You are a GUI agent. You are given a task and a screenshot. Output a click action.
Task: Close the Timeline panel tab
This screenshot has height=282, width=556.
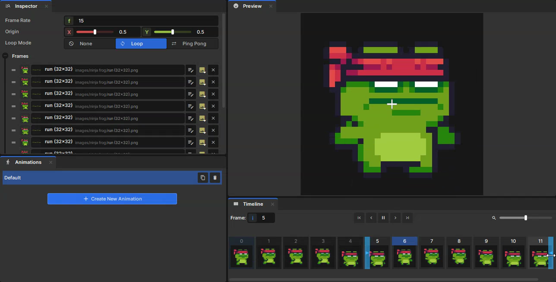272,204
